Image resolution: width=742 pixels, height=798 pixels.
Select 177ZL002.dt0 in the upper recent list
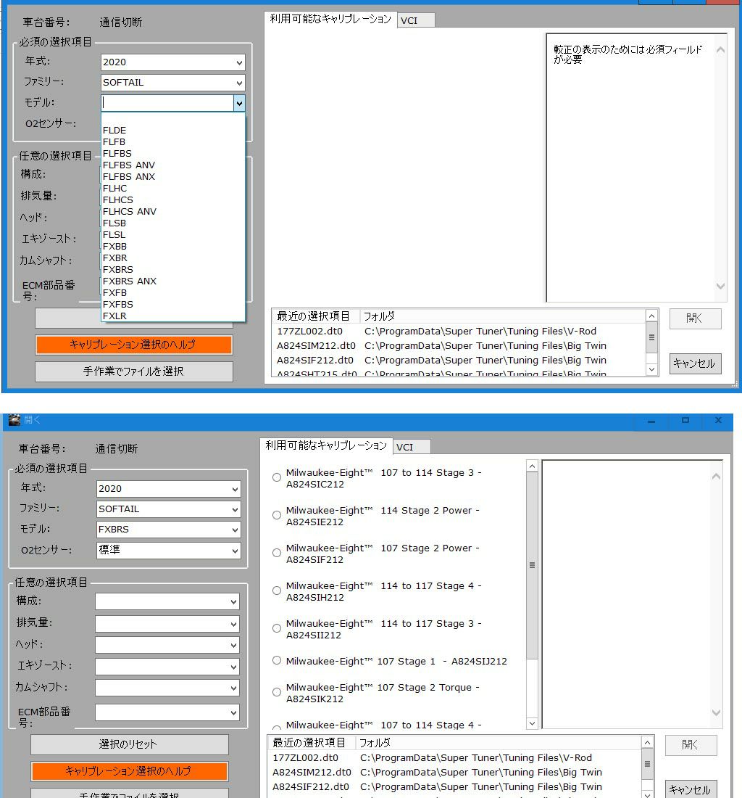(x=309, y=331)
